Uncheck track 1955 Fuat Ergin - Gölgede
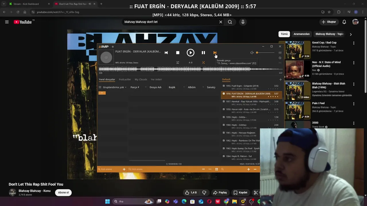 pyautogui.click(x=224, y=86)
